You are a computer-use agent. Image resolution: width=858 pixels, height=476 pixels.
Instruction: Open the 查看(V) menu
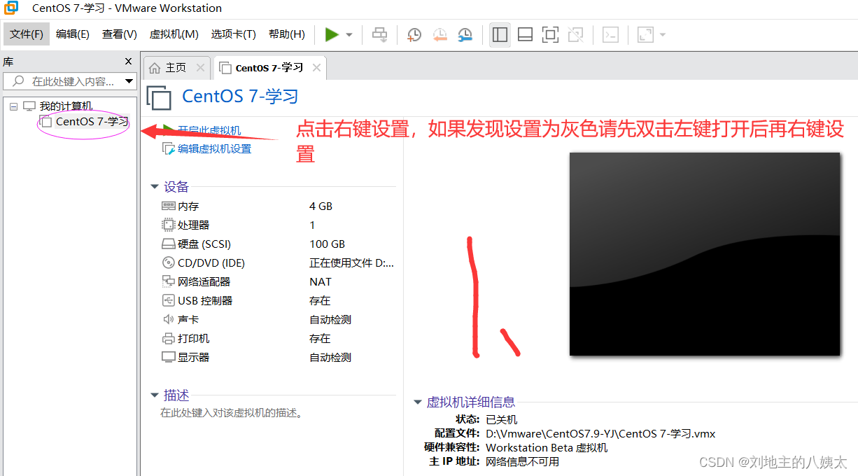[120, 34]
